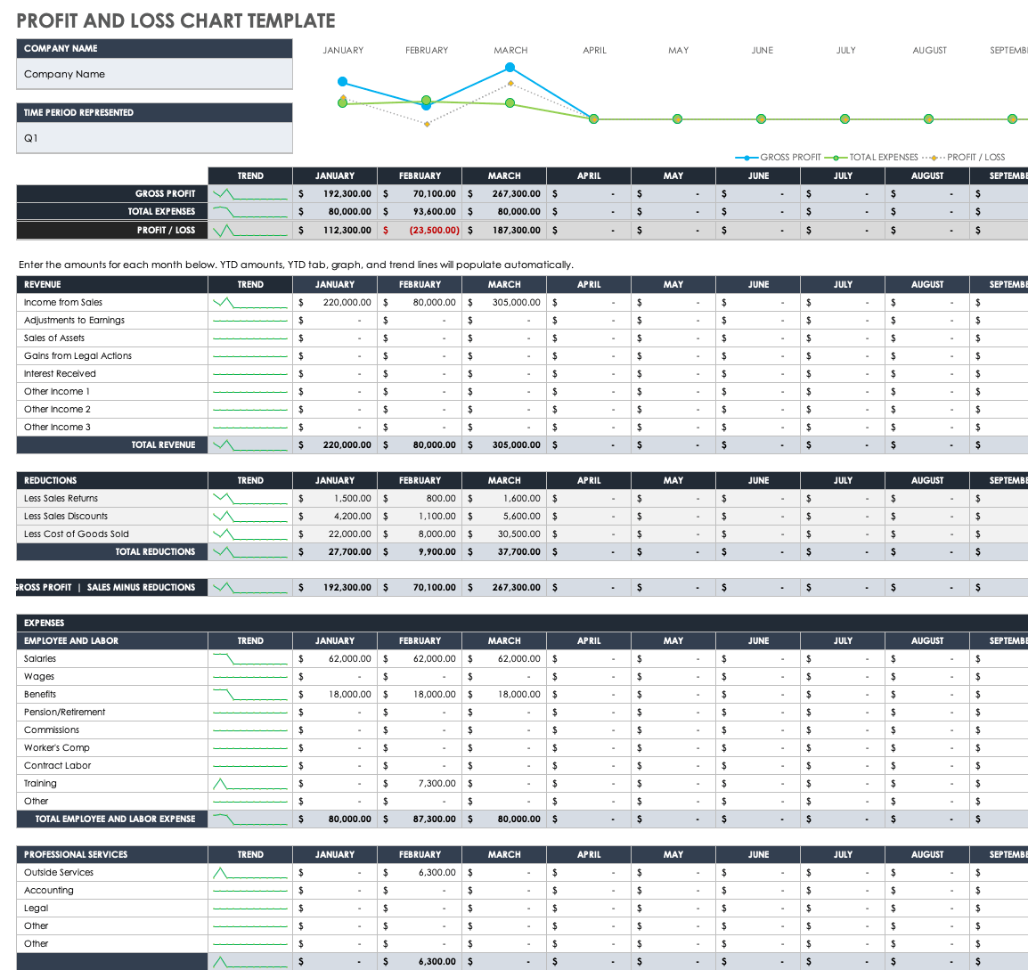Click the Gross Profit trend sparkline in top summary

tap(249, 193)
